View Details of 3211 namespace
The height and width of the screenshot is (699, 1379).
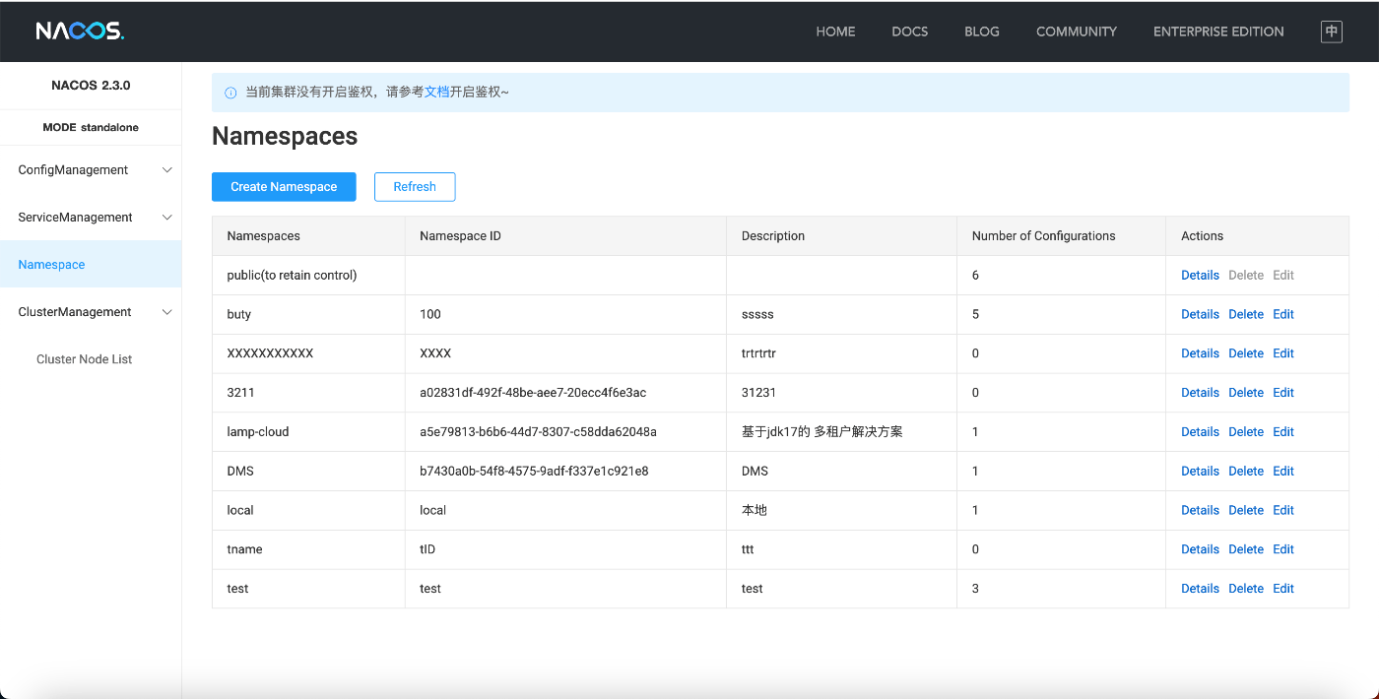coord(1200,393)
